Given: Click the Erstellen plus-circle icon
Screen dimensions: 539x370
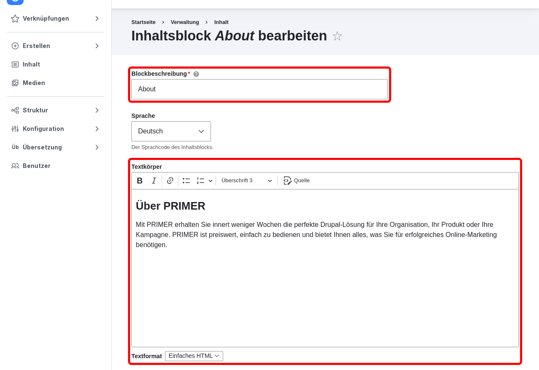Looking at the screenshot, I should (15, 46).
